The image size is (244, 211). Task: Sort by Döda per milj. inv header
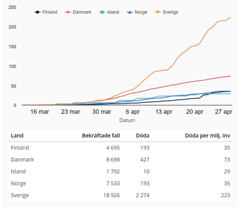pos(207,136)
